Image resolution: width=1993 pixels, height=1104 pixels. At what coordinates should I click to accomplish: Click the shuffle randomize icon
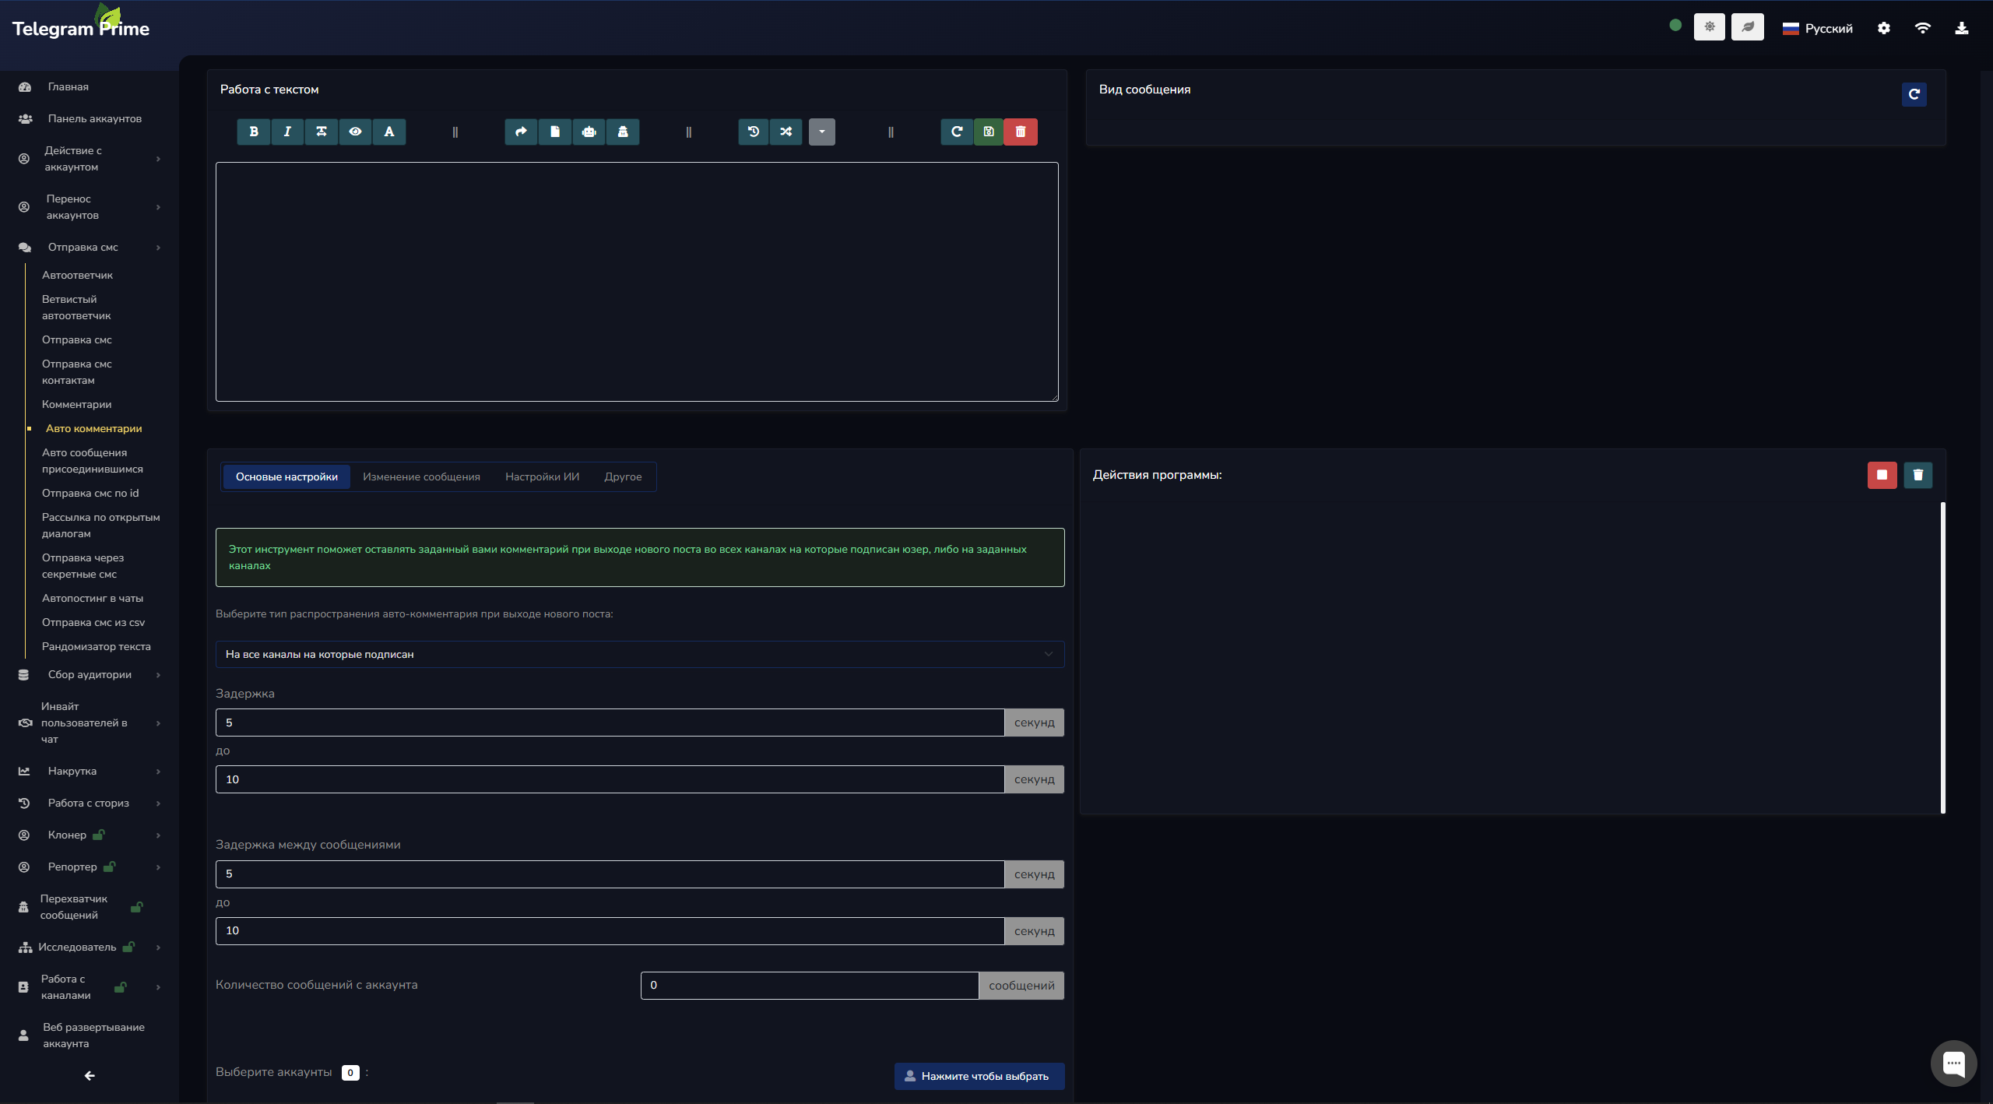tap(786, 132)
